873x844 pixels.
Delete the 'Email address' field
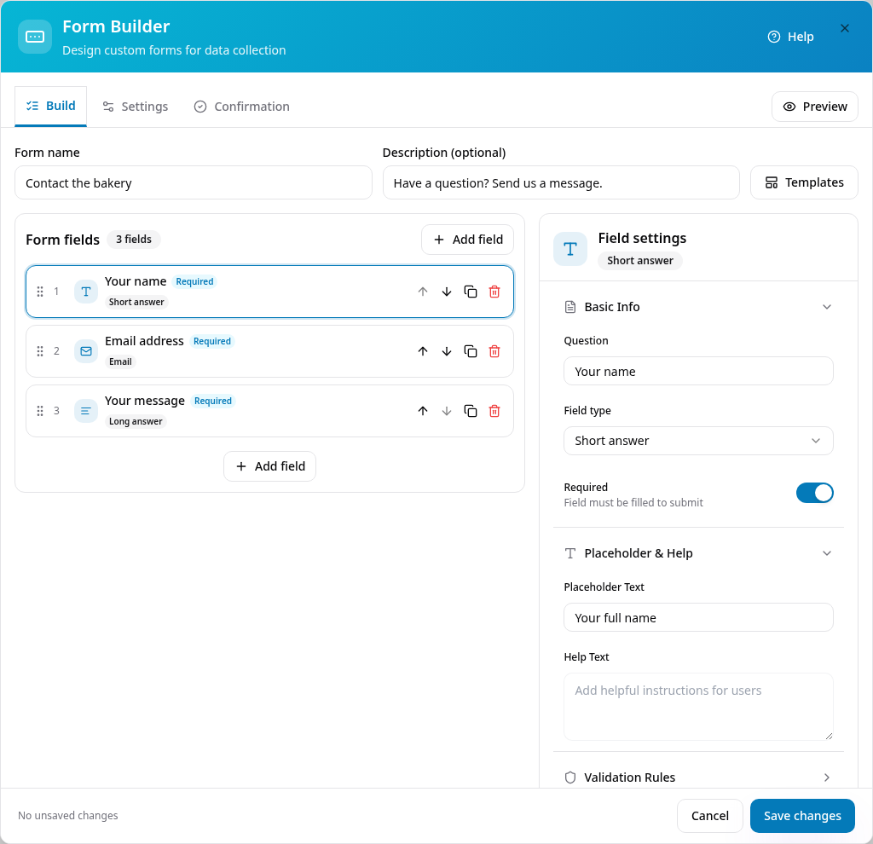pos(494,351)
